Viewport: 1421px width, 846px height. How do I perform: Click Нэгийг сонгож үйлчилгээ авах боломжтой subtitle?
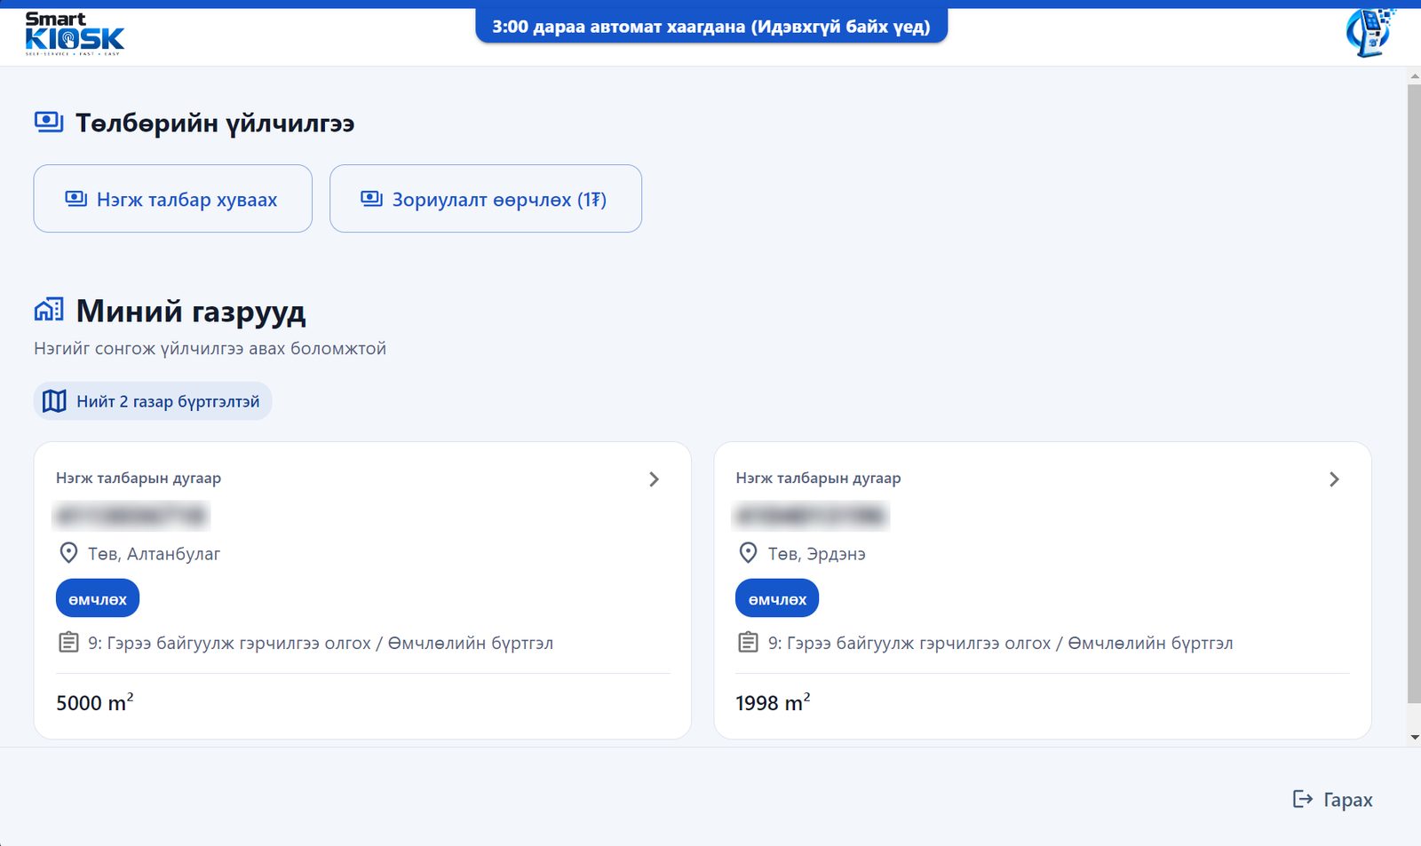[x=210, y=349]
